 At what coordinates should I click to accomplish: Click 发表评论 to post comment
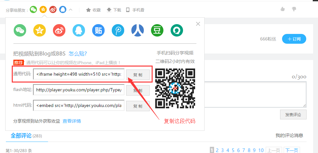click(x=293, y=115)
